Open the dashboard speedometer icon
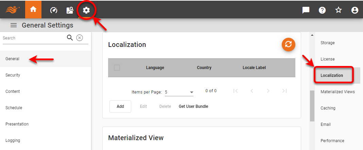The height and width of the screenshot is (150, 363). 53,10
